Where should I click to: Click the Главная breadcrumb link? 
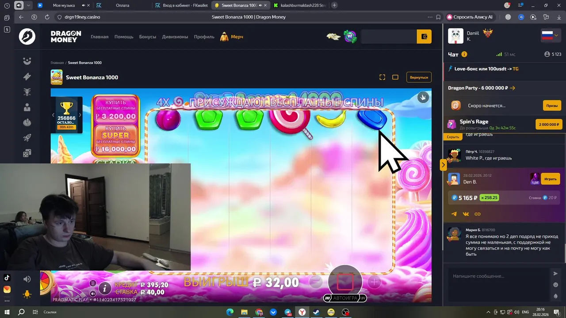pos(57,63)
